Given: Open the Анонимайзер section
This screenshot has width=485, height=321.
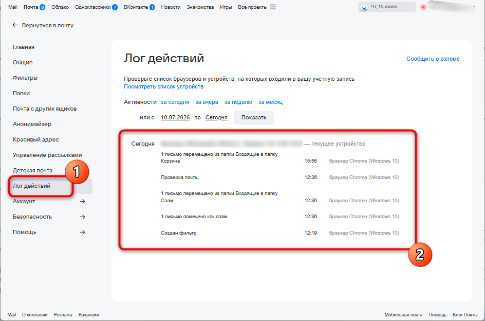Looking at the screenshot, I should (32, 124).
